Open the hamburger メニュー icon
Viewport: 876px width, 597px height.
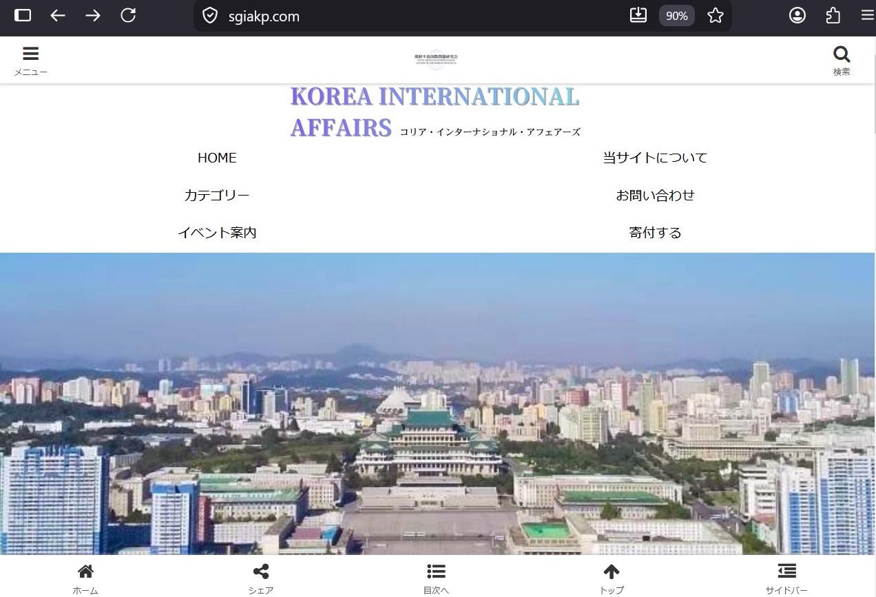pyautogui.click(x=30, y=54)
